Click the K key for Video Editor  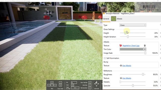pos(90,85)
